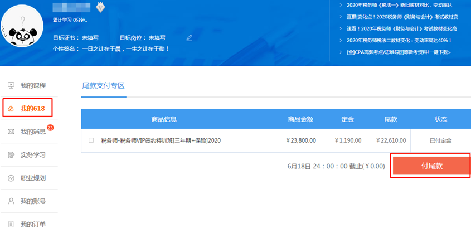Open the 《税法一》新旧教材对比 news link

coord(398,5)
